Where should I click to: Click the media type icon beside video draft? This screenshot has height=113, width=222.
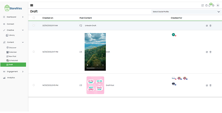[81, 52]
